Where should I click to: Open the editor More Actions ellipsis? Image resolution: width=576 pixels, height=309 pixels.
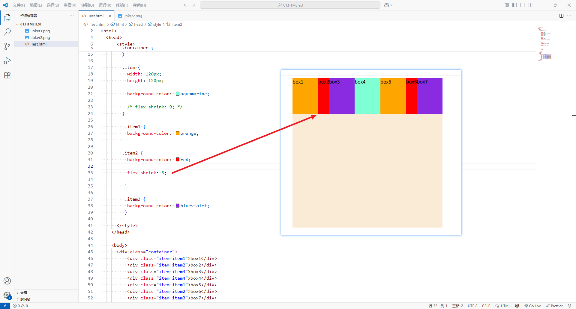click(569, 16)
